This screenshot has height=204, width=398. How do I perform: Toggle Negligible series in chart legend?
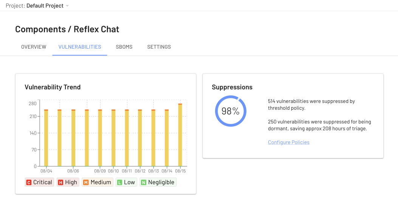(x=158, y=182)
